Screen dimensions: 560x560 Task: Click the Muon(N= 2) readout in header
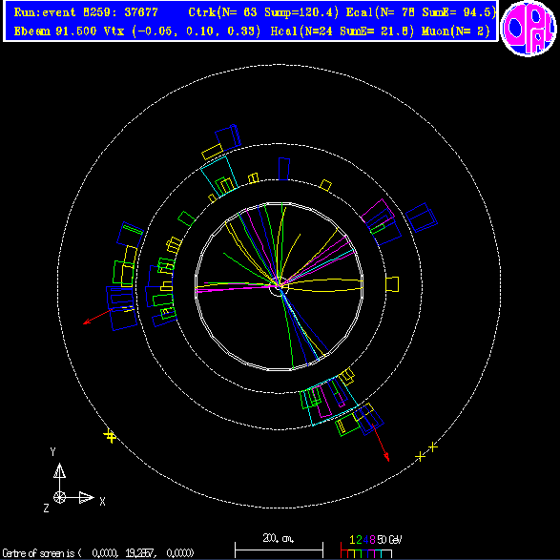coord(456,31)
